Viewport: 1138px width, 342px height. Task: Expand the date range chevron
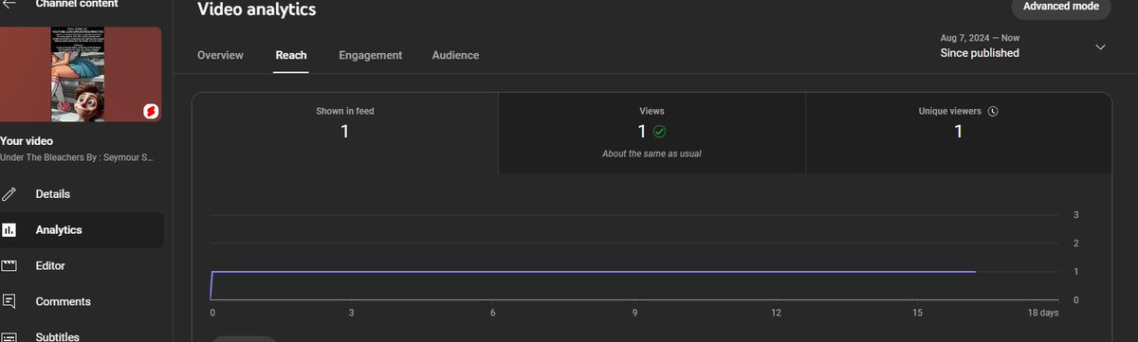point(1100,46)
